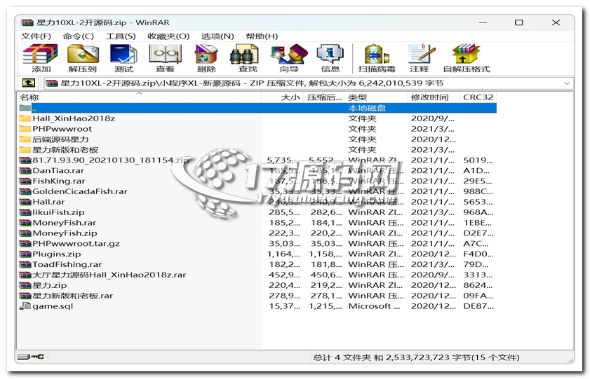This screenshot has height=379, width=590.
Task: Select GoldenCicadaFish.rar file
Action: pyautogui.click(x=257, y=191)
